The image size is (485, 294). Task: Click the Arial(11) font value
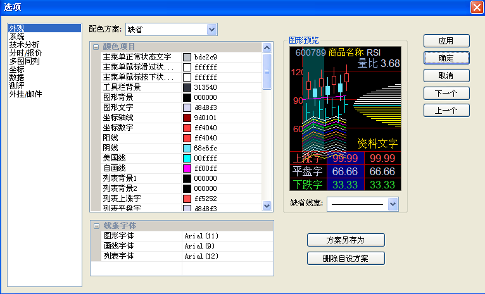point(201,236)
